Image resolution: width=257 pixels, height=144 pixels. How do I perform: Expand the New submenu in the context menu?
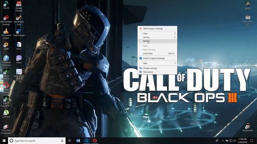(x=157, y=63)
